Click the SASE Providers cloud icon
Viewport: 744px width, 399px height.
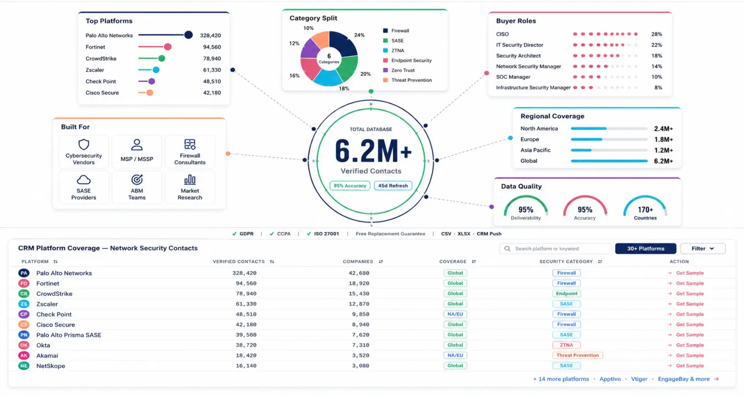(x=84, y=180)
